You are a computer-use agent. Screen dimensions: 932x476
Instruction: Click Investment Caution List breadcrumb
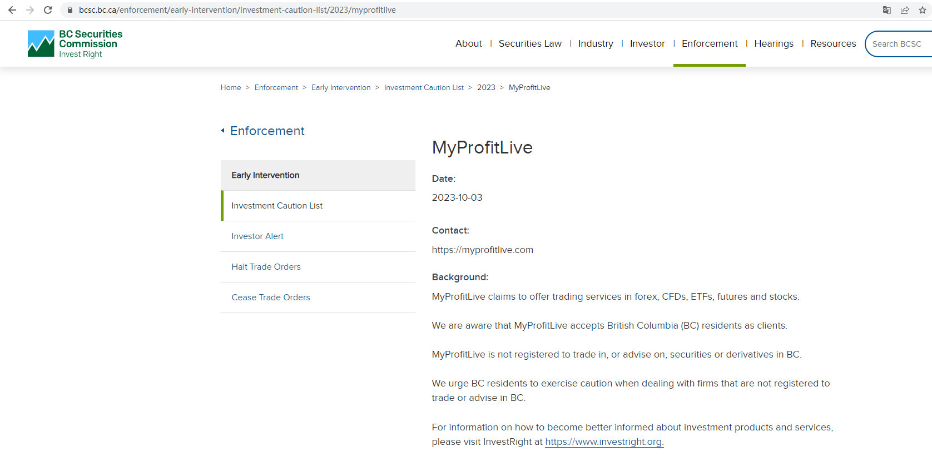[424, 87]
